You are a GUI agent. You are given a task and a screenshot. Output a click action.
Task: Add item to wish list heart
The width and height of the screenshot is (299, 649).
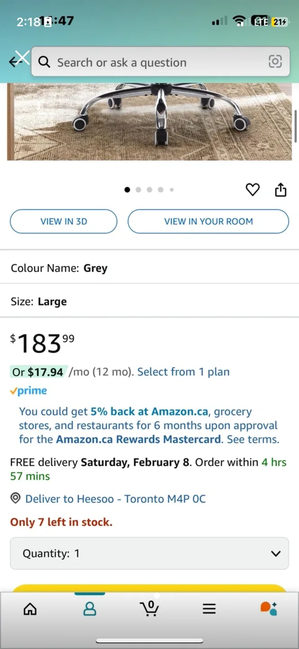tap(252, 190)
